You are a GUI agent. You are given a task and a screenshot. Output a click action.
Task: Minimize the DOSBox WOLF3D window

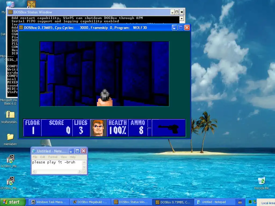click(175, 28)
